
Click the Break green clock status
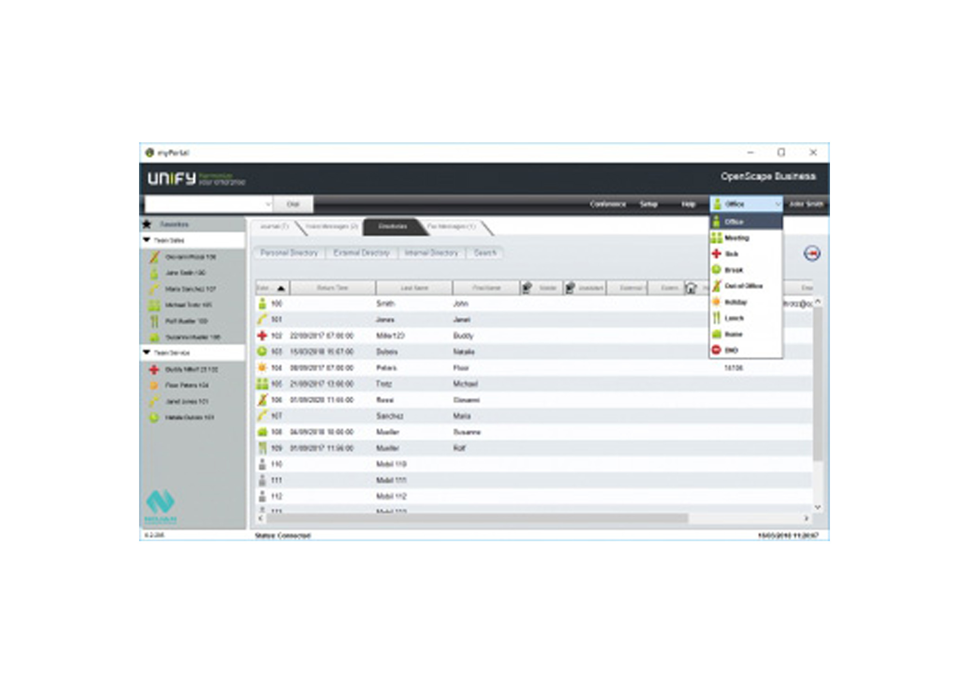coord(733,270)
